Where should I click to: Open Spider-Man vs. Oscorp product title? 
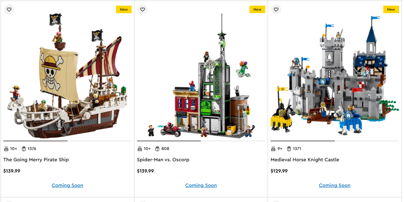pos(163,160)
